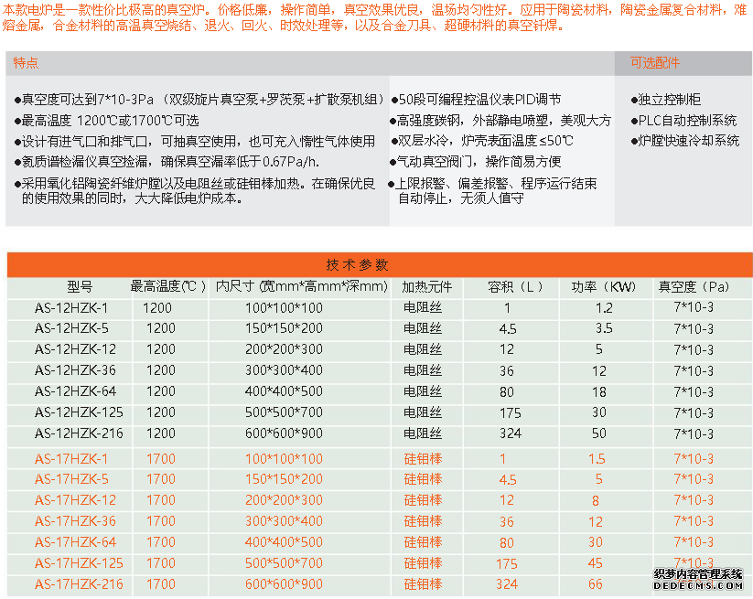Screen dimensions: 753x599
Task: Click the 技术参数 table title
Action: 358,264
